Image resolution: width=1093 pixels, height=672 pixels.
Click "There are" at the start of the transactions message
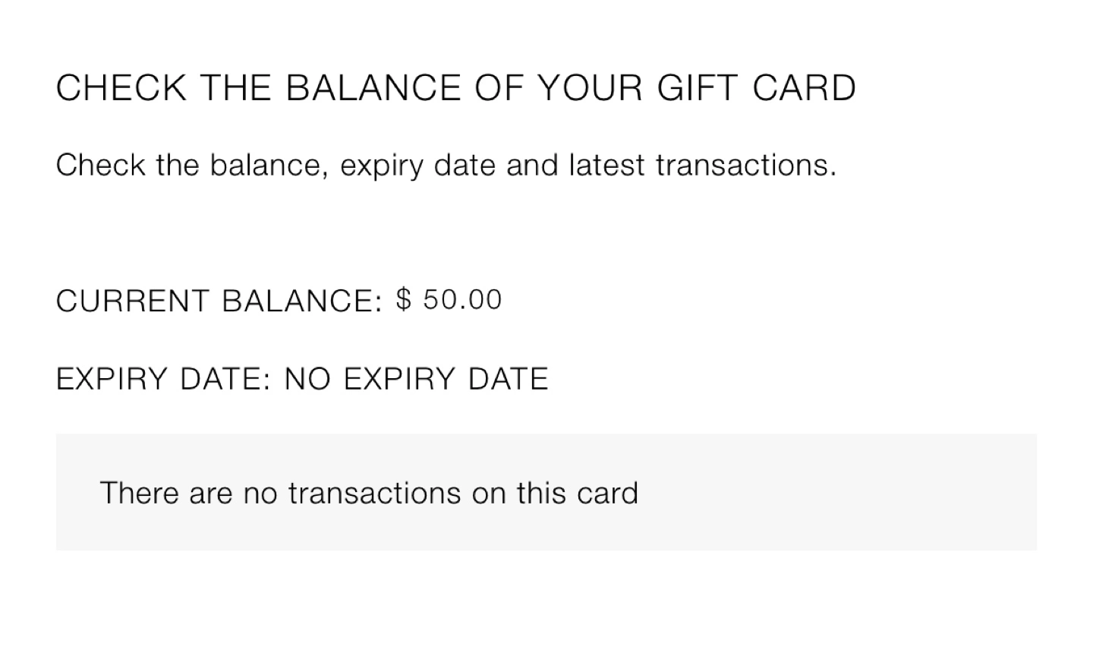tap(165, 494)
